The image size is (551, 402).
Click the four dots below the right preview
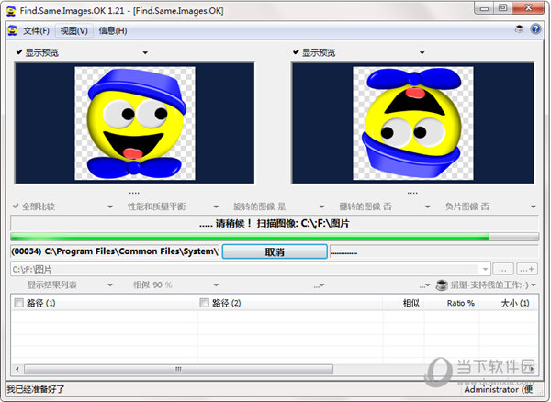pyautogui.click(x=412, y=193)
